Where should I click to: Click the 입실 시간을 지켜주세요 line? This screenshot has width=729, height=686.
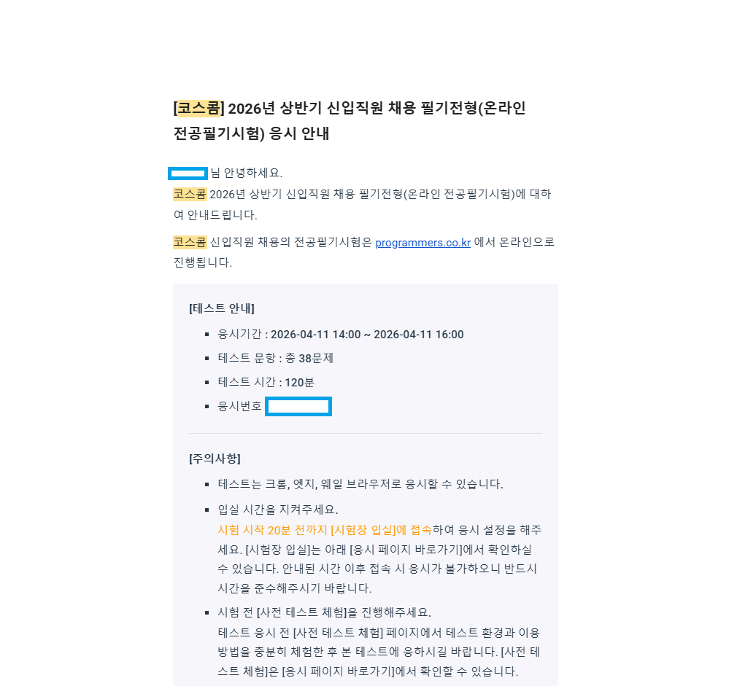click(x=277, y=510)
